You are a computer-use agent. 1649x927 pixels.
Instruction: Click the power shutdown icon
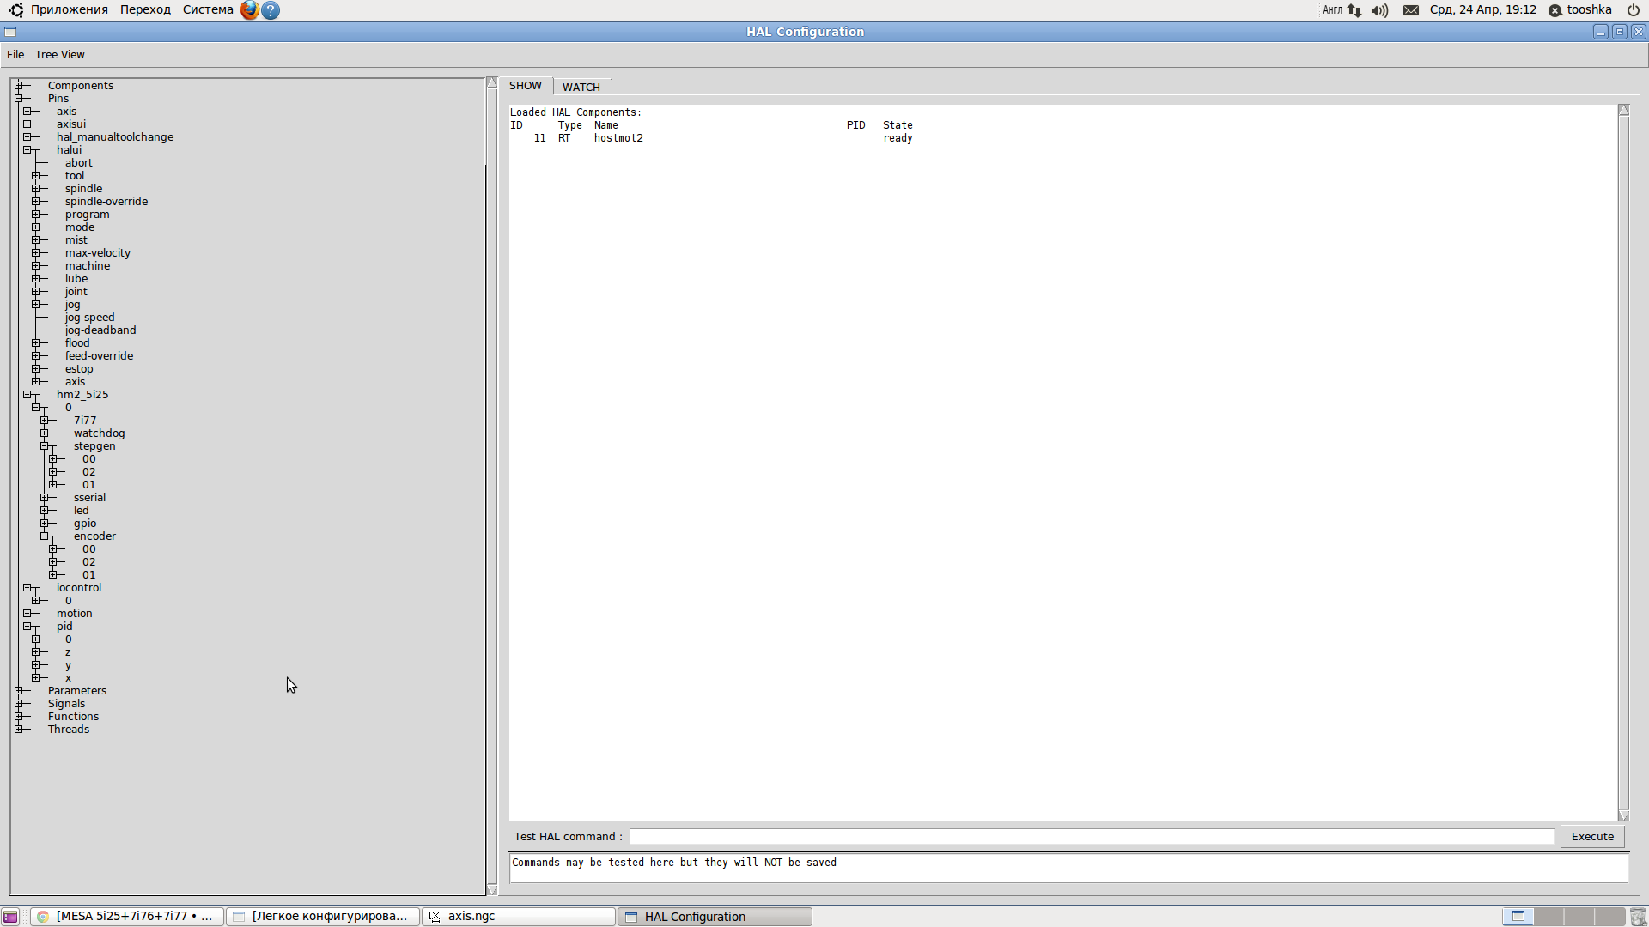tap(1633, 10)
